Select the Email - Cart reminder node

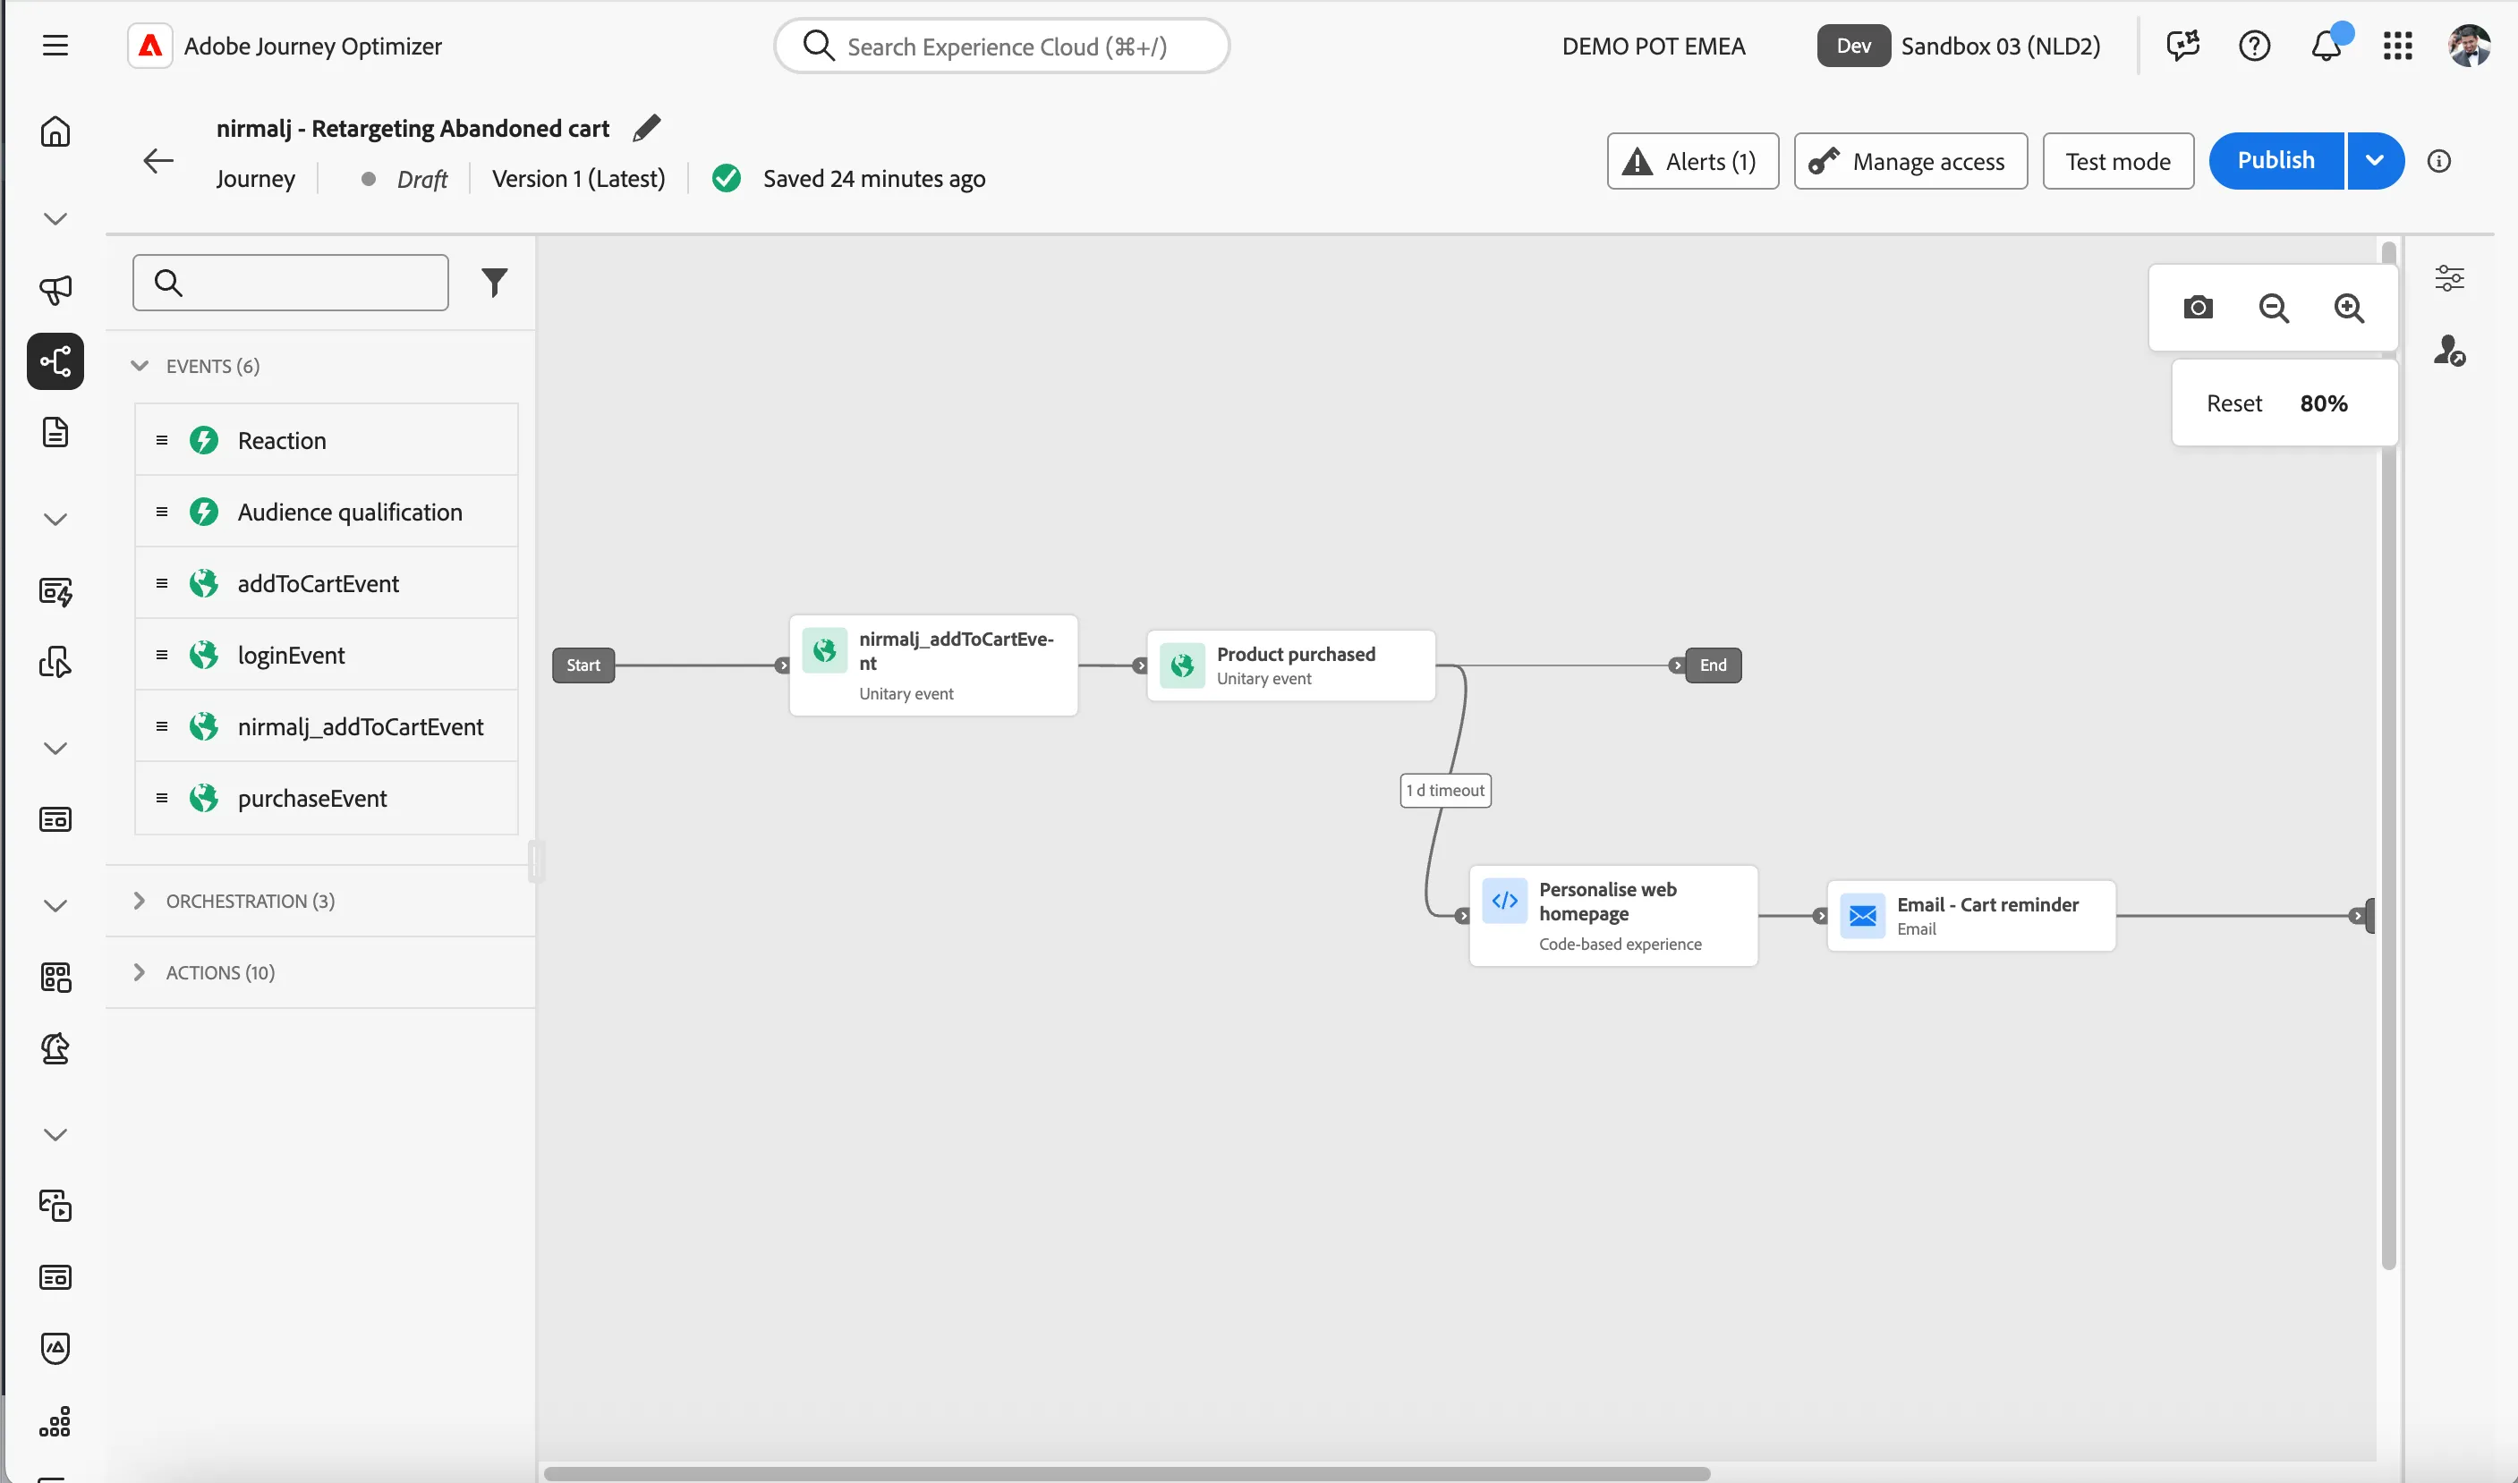[1970, 915]
